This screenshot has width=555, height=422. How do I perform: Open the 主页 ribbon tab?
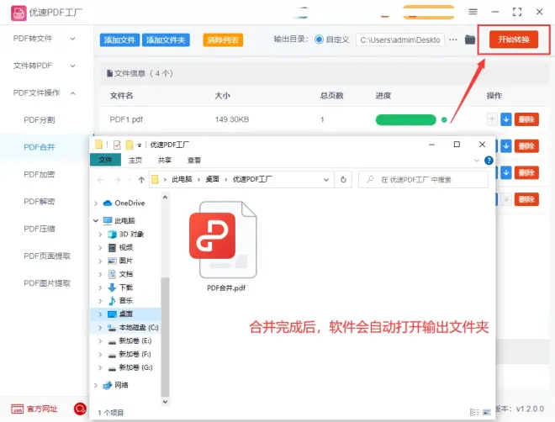coord(135,161)
